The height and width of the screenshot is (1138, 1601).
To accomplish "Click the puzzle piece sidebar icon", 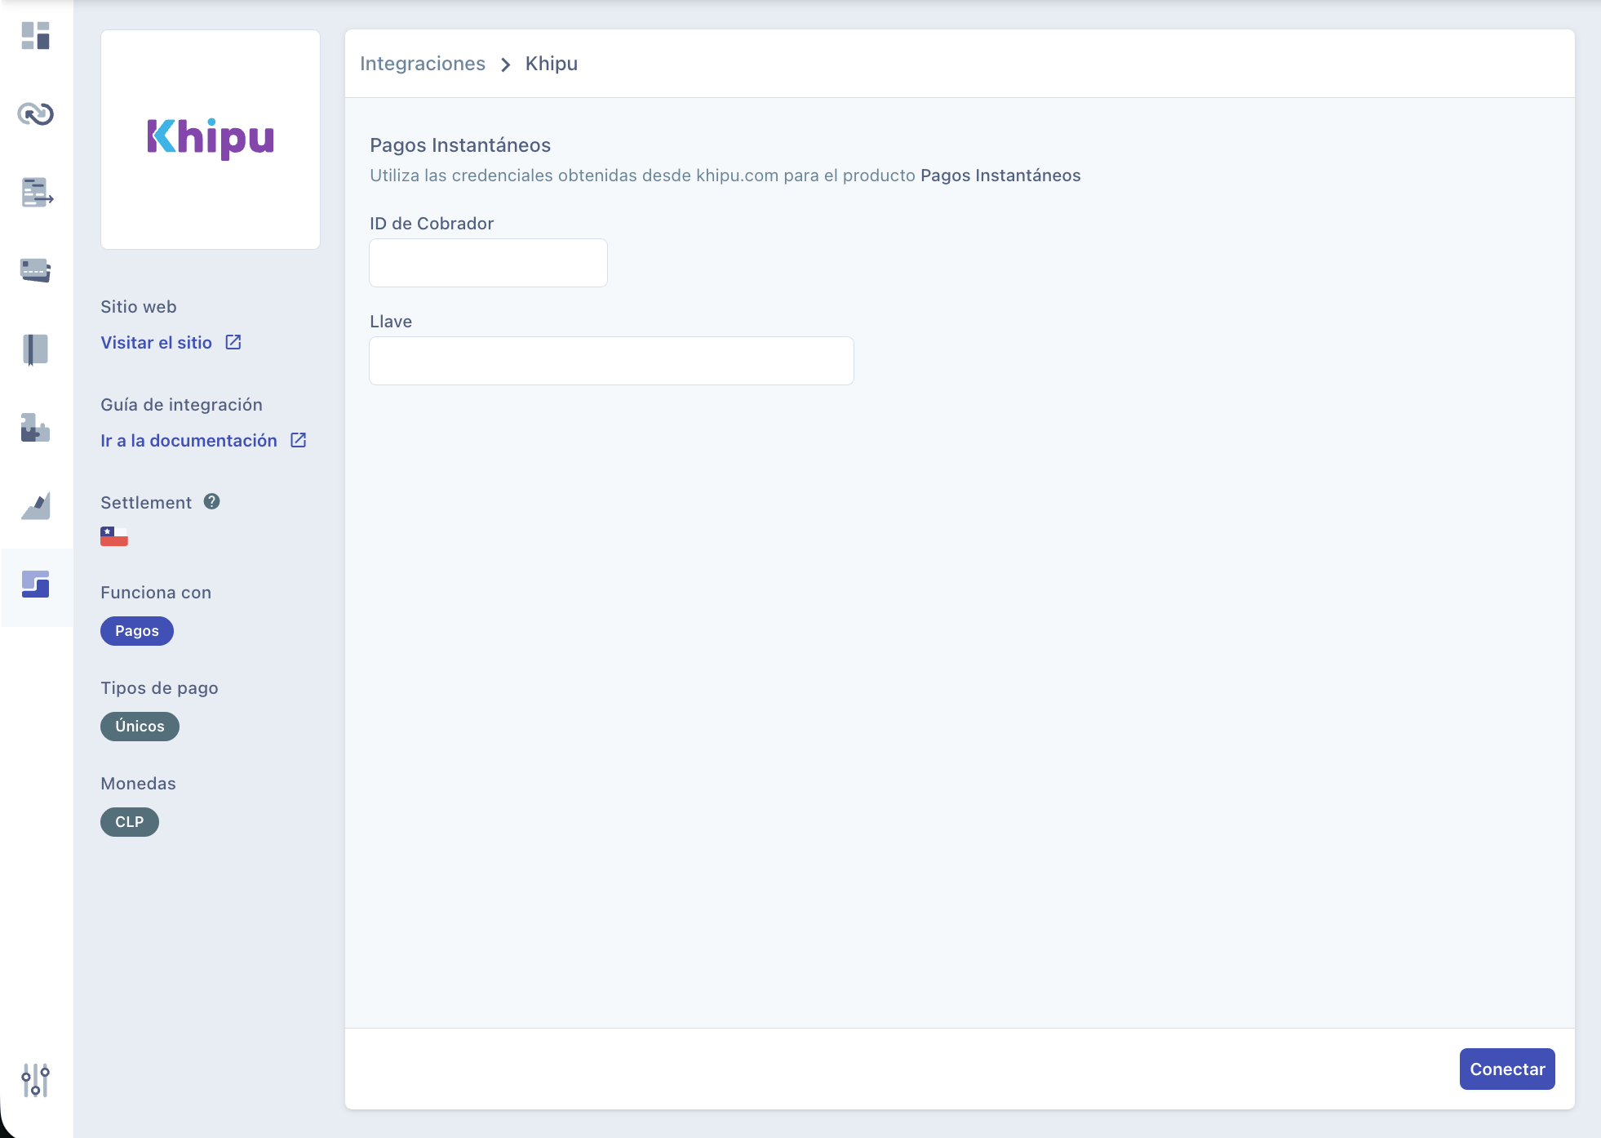I will click(35, 427).
